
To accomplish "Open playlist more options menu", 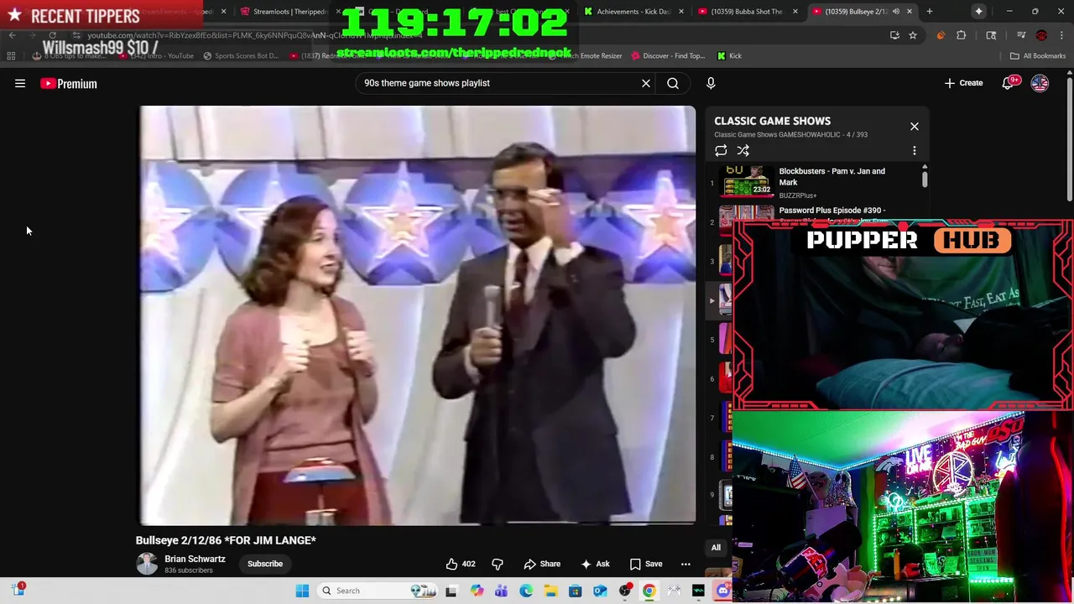I will click(915, 151).
